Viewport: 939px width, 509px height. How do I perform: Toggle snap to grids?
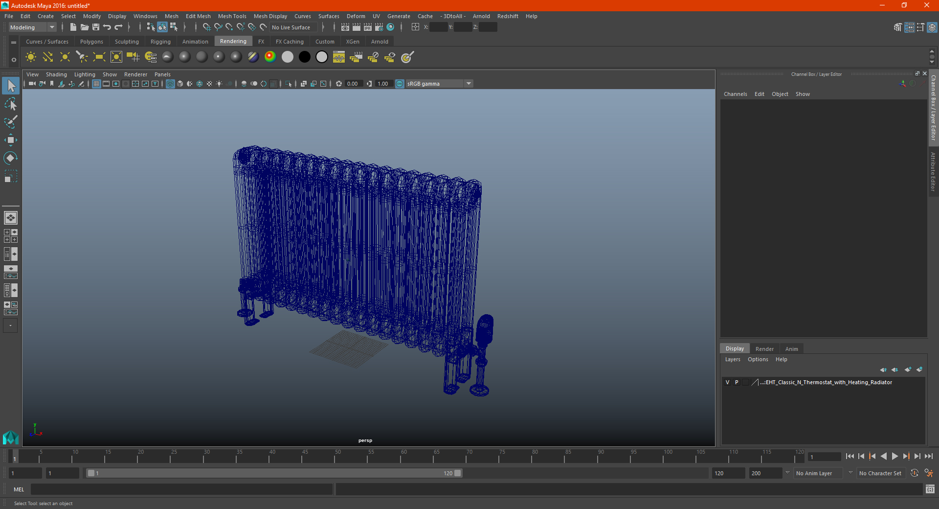coord(207,27)
